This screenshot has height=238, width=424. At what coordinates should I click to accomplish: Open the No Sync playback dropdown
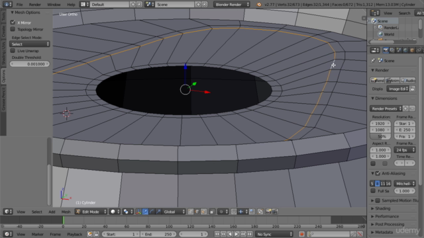pos(274,234)
